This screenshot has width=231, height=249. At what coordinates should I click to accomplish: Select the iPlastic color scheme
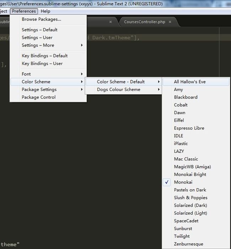[196, 144]
